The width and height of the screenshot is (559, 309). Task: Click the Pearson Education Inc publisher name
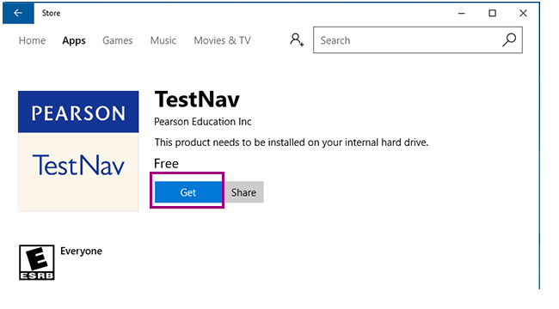203,122
